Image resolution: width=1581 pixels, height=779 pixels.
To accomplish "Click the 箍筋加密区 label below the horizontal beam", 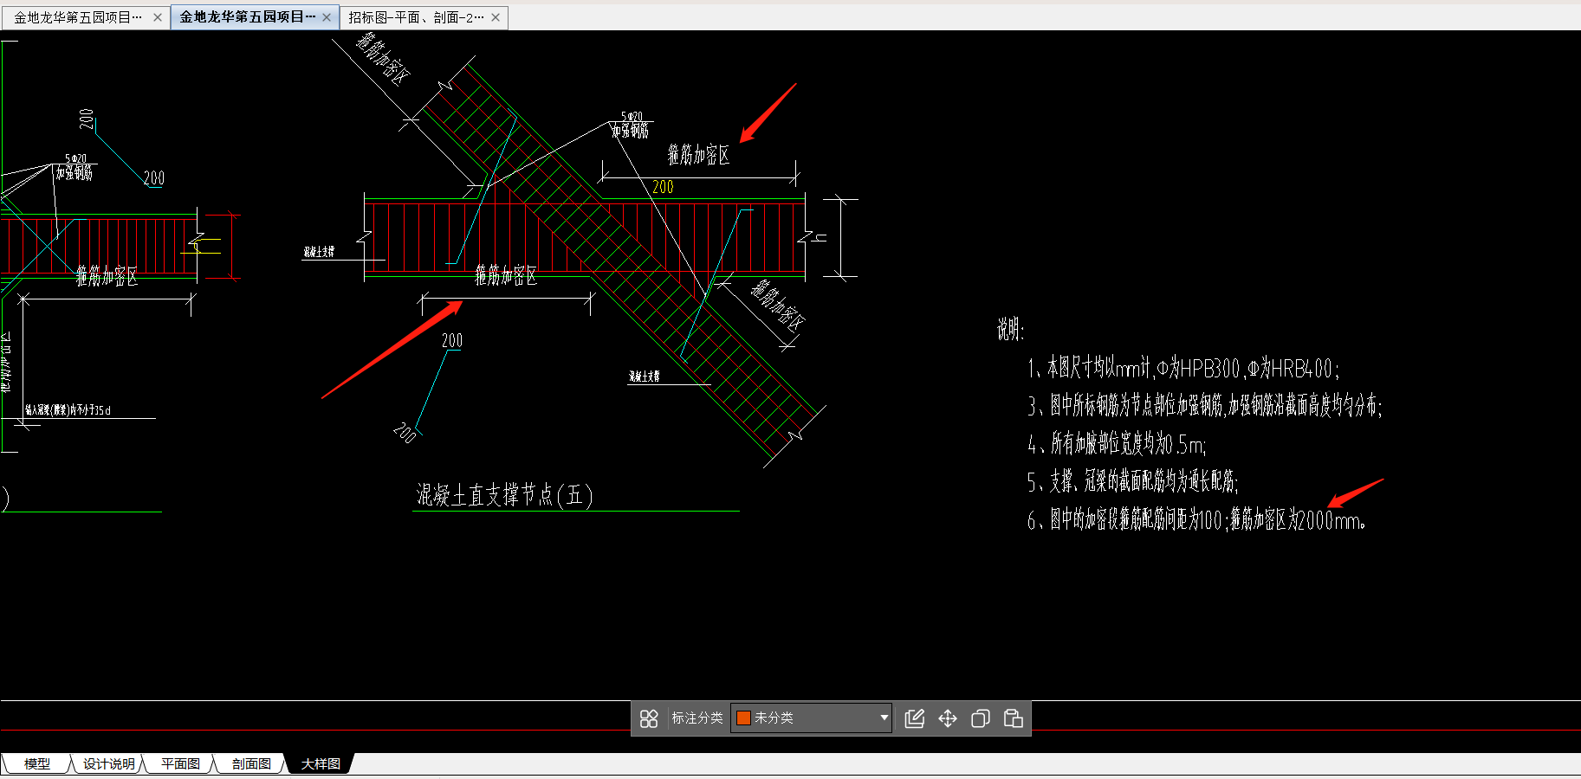I will click(506, 275).
